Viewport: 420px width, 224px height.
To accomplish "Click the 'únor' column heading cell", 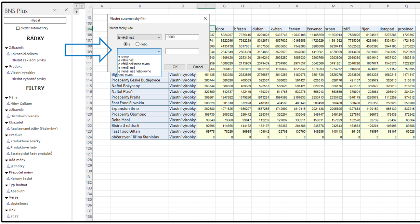I will click(224, 29).
